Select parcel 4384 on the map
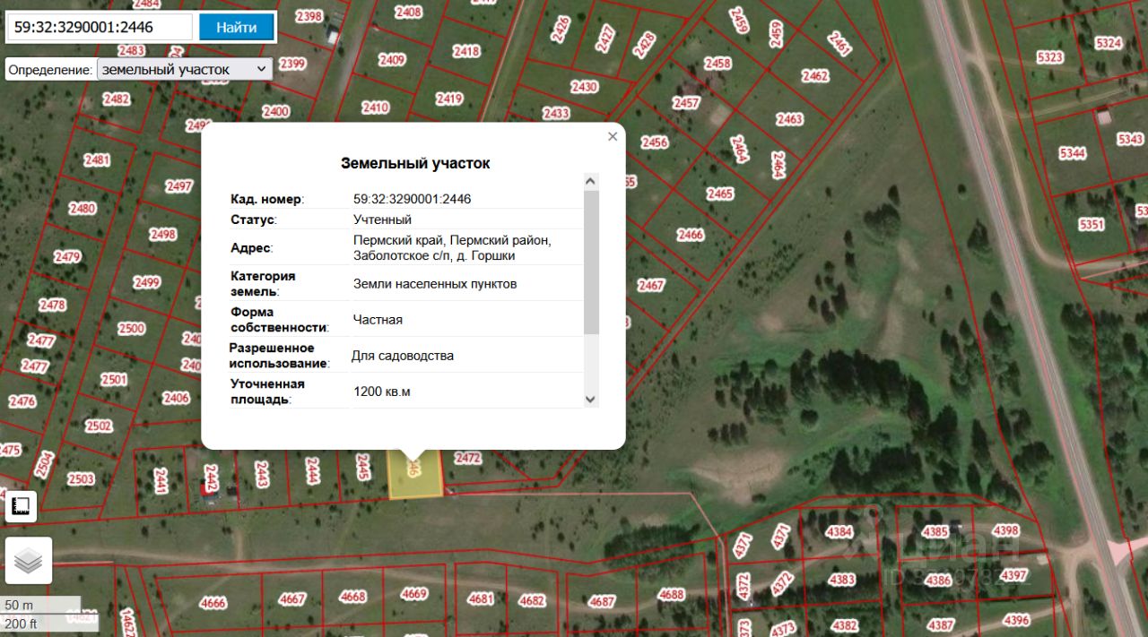 point(839,532)
